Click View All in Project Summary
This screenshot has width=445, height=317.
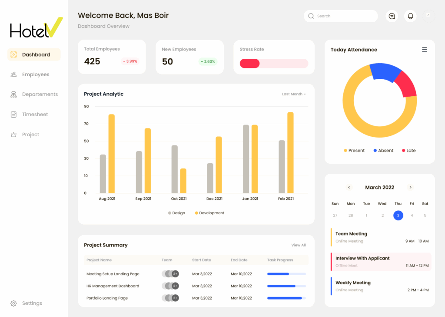tap(298, 245)
